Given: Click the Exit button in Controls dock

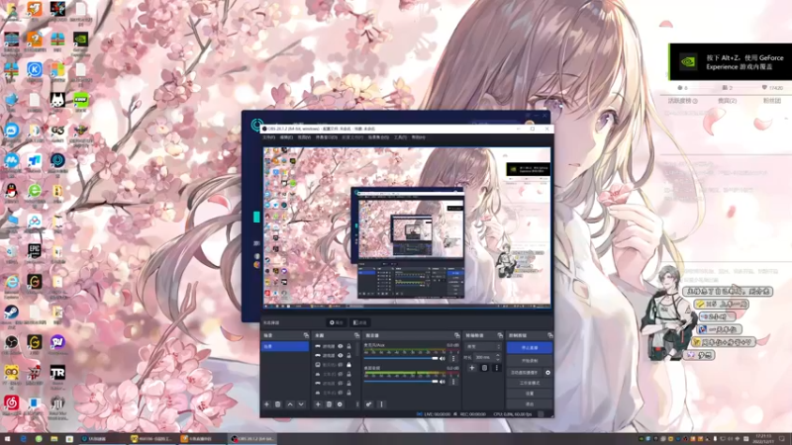Looking at the screenshot, I should point(530,404).
